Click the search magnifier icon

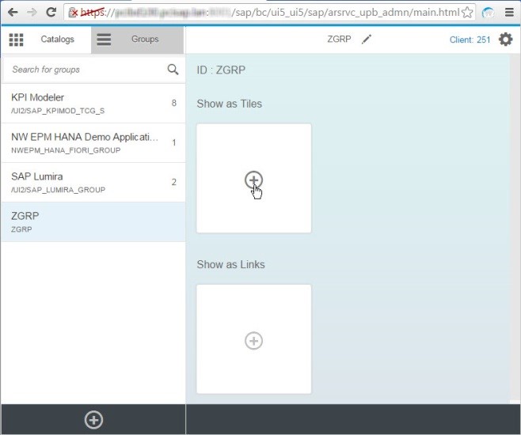[173, 70]
